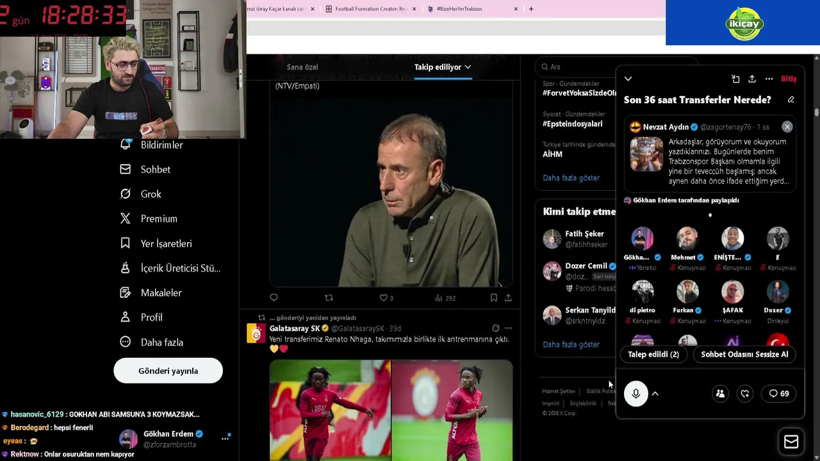Open Hizmet Şartları footer link
Screen dimensions: 820x461
(559, 391)
